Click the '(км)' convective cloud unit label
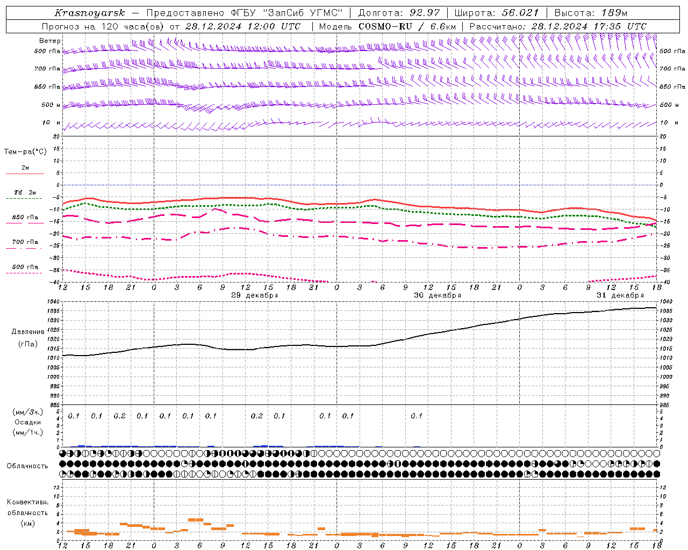 point(28,523)
